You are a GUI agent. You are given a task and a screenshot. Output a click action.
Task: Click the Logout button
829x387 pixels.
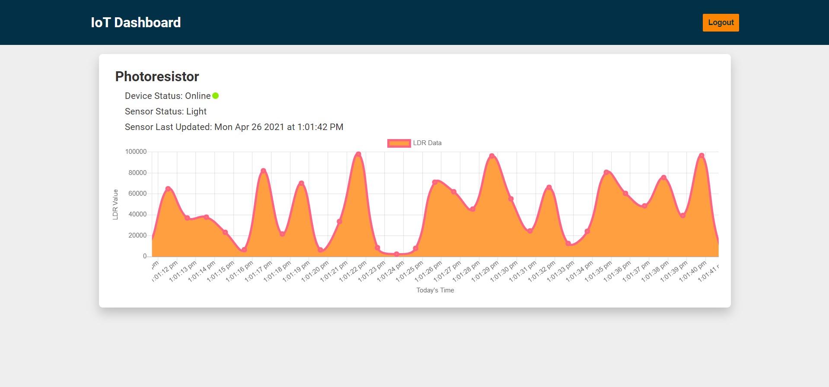point(721,22)
